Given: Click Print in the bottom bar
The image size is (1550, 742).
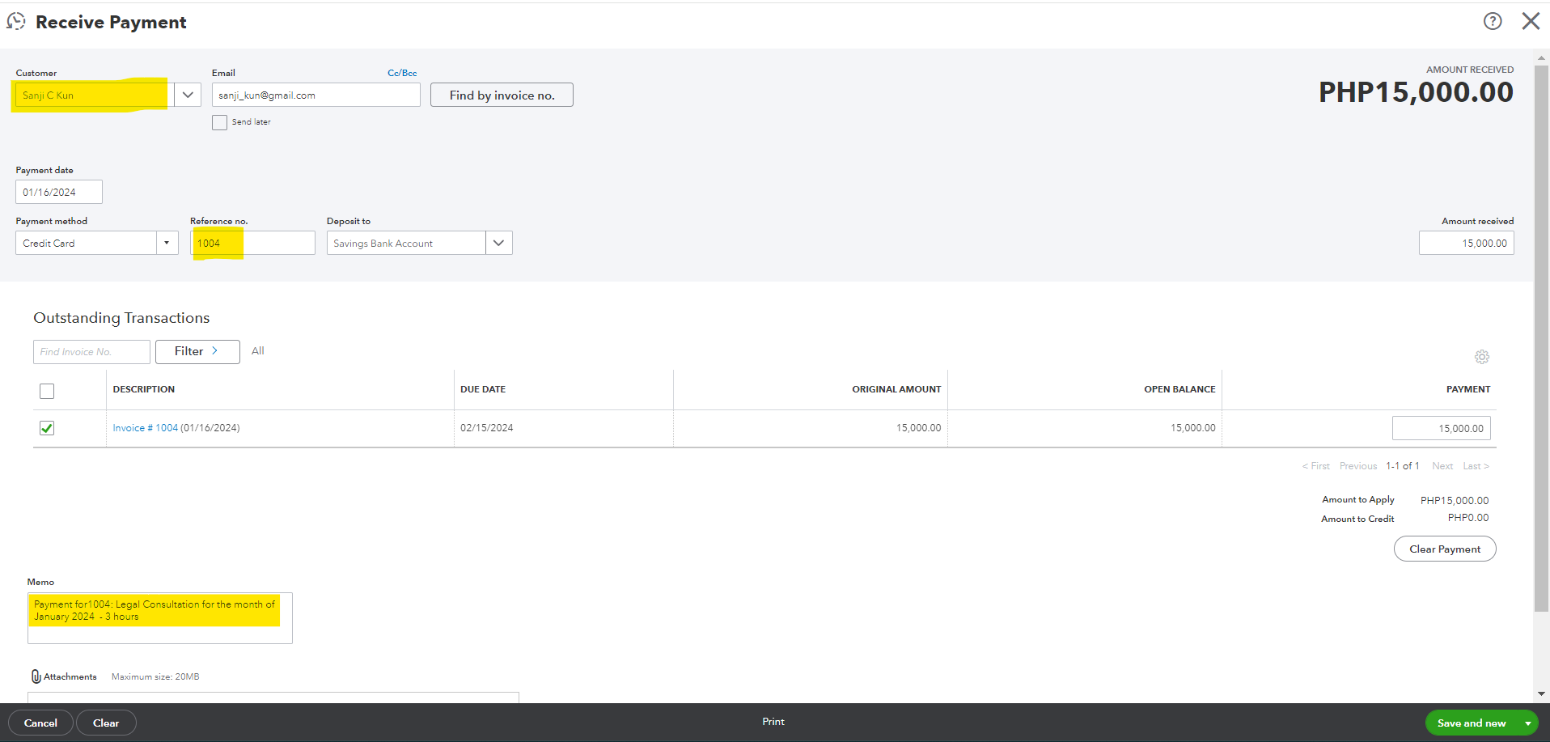Looking at the screenshot, I should click(x=773, y=722).
